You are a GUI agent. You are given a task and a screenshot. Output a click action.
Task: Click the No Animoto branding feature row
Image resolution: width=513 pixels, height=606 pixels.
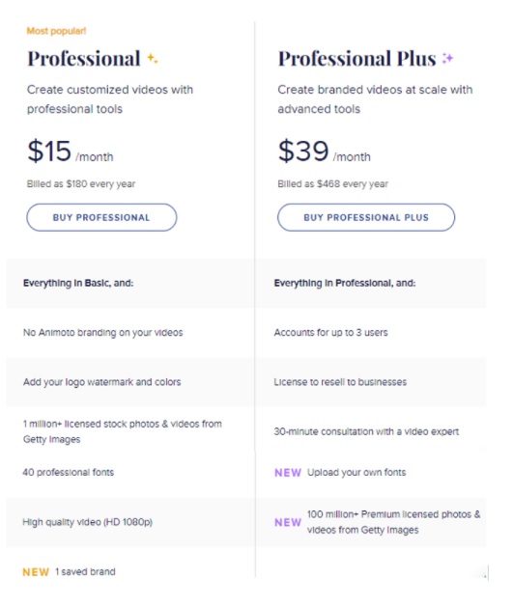click(130, 332)
